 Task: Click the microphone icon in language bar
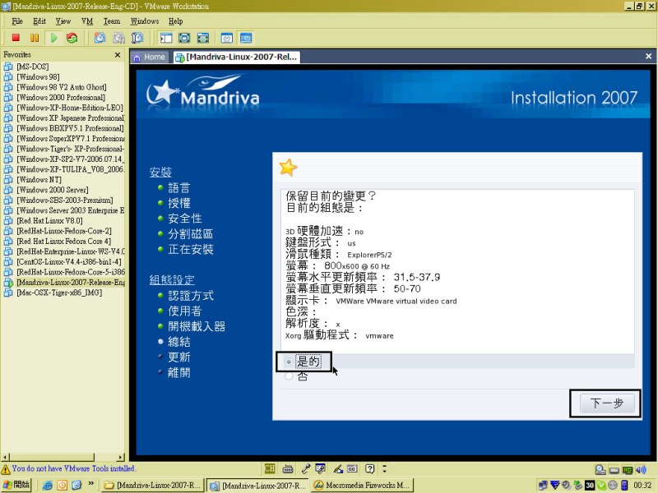[305, 468]
